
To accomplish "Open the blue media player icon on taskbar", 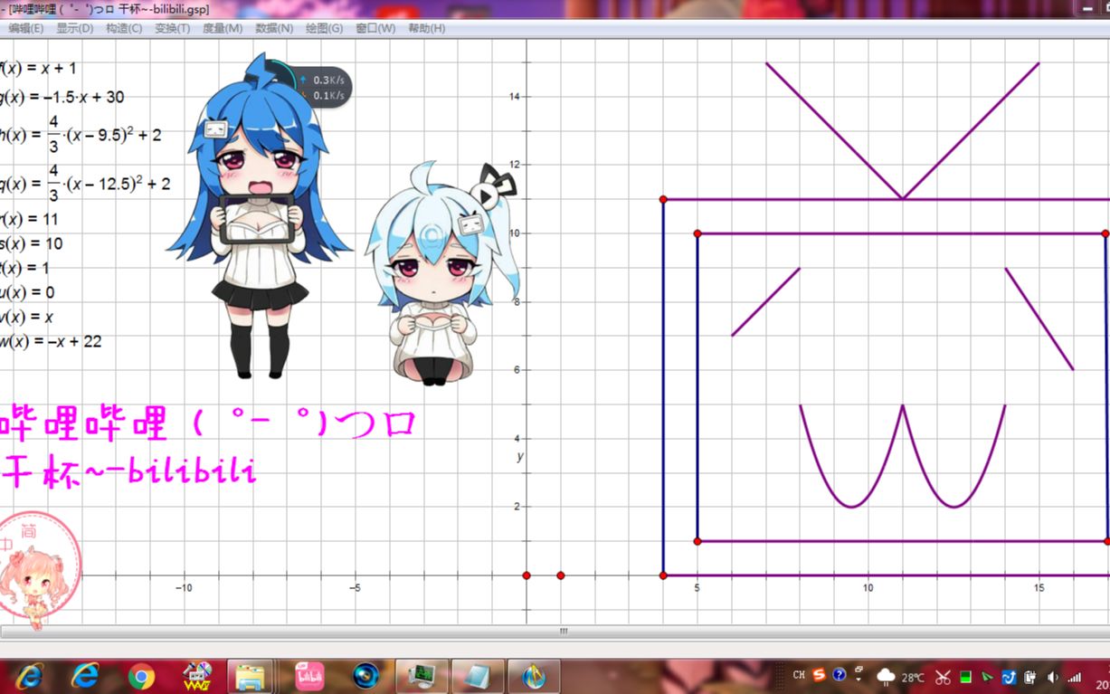I will tap(366, 677).
